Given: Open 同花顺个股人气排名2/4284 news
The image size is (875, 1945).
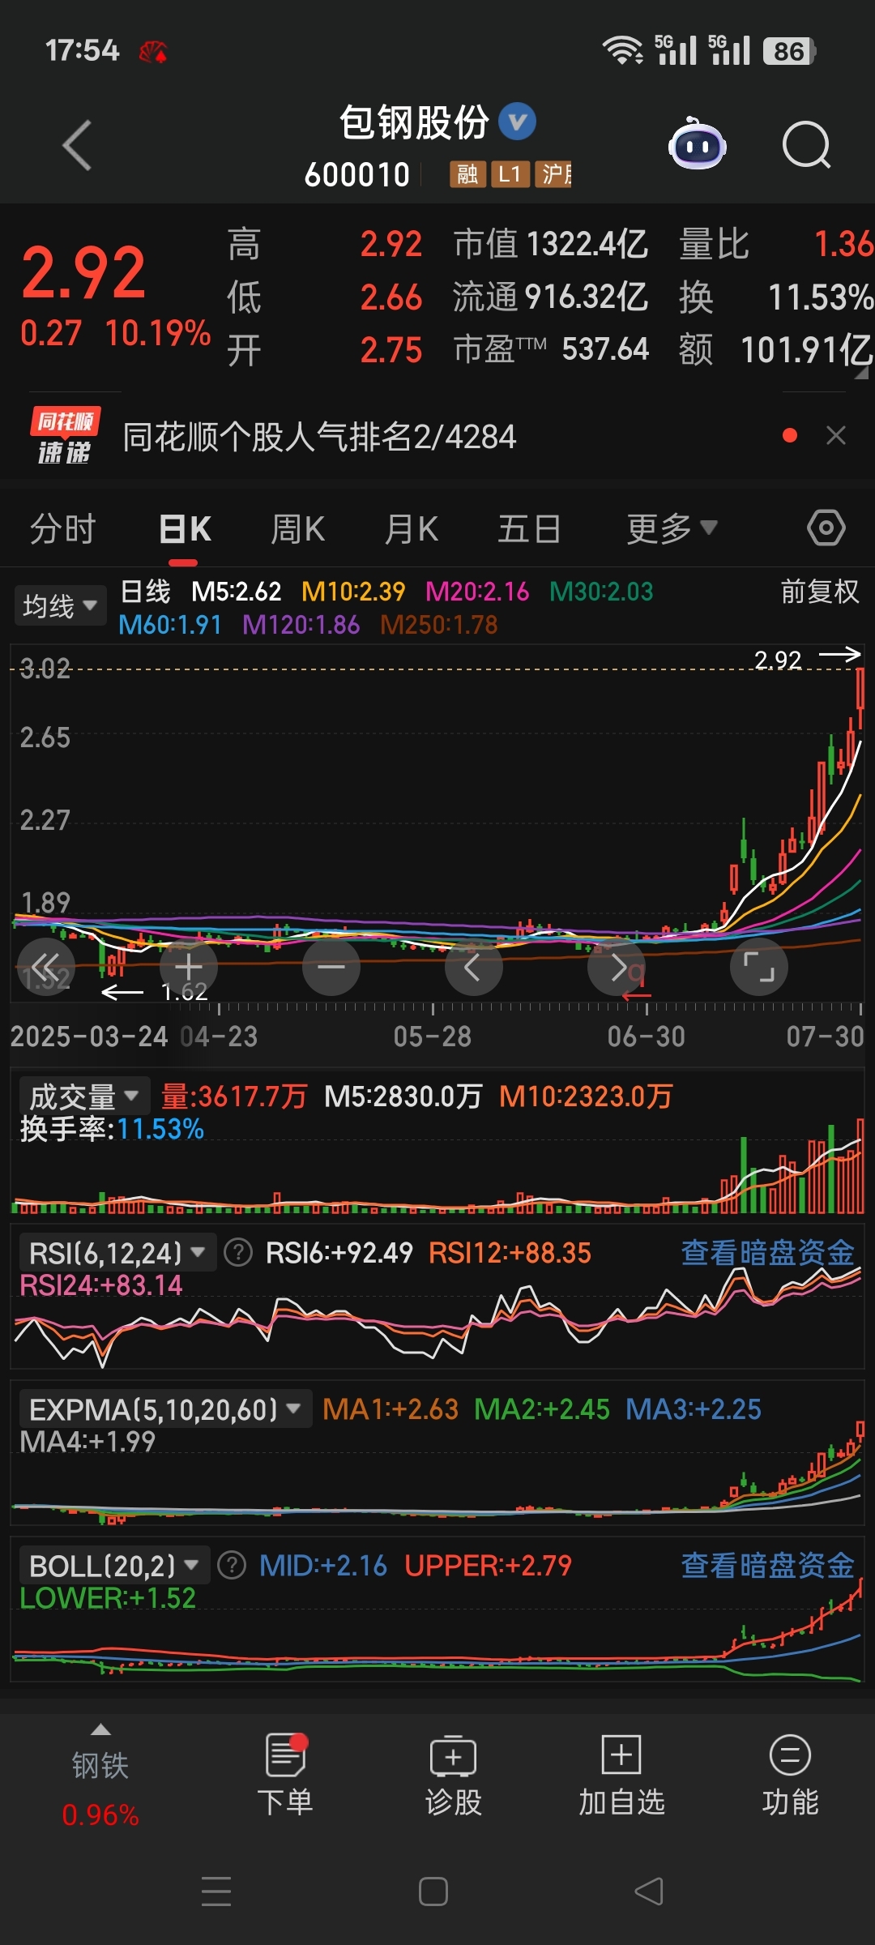Looking at the screenshot, I should click(319, 437).
